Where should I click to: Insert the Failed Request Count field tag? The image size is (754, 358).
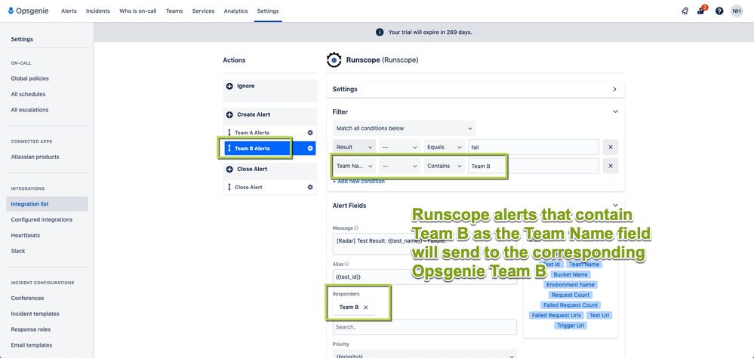click(571, 305)
